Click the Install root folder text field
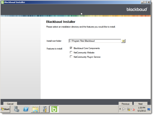 click(95, 41)
